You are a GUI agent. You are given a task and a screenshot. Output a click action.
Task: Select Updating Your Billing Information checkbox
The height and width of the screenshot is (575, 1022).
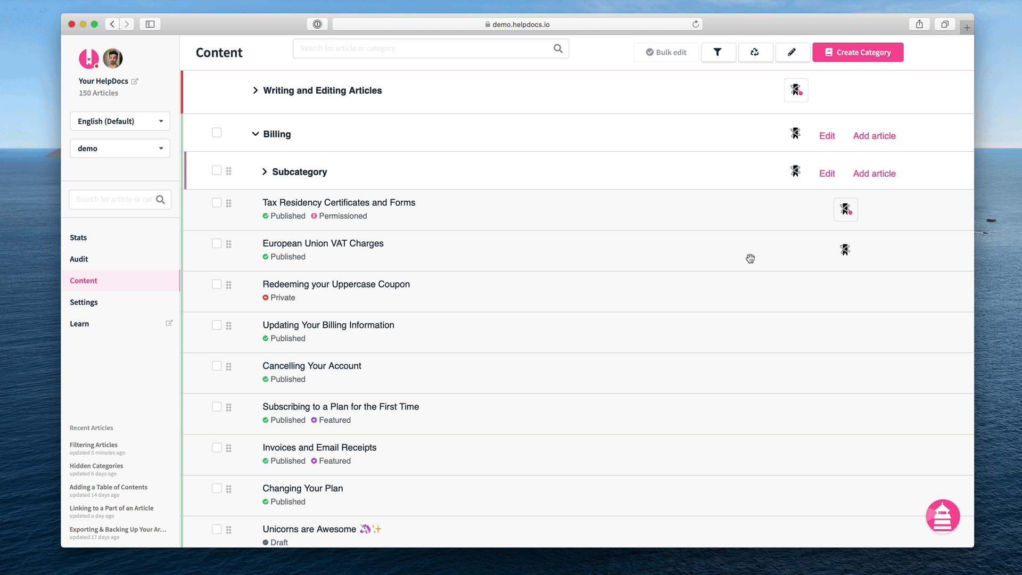pos(217,325)
